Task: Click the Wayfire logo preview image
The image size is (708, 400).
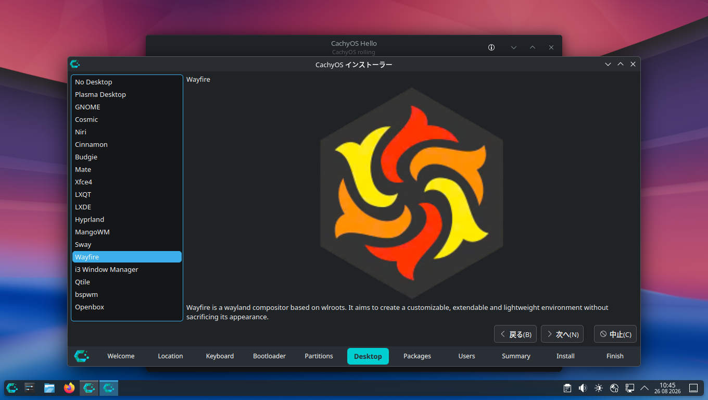Action: [411, 193]
